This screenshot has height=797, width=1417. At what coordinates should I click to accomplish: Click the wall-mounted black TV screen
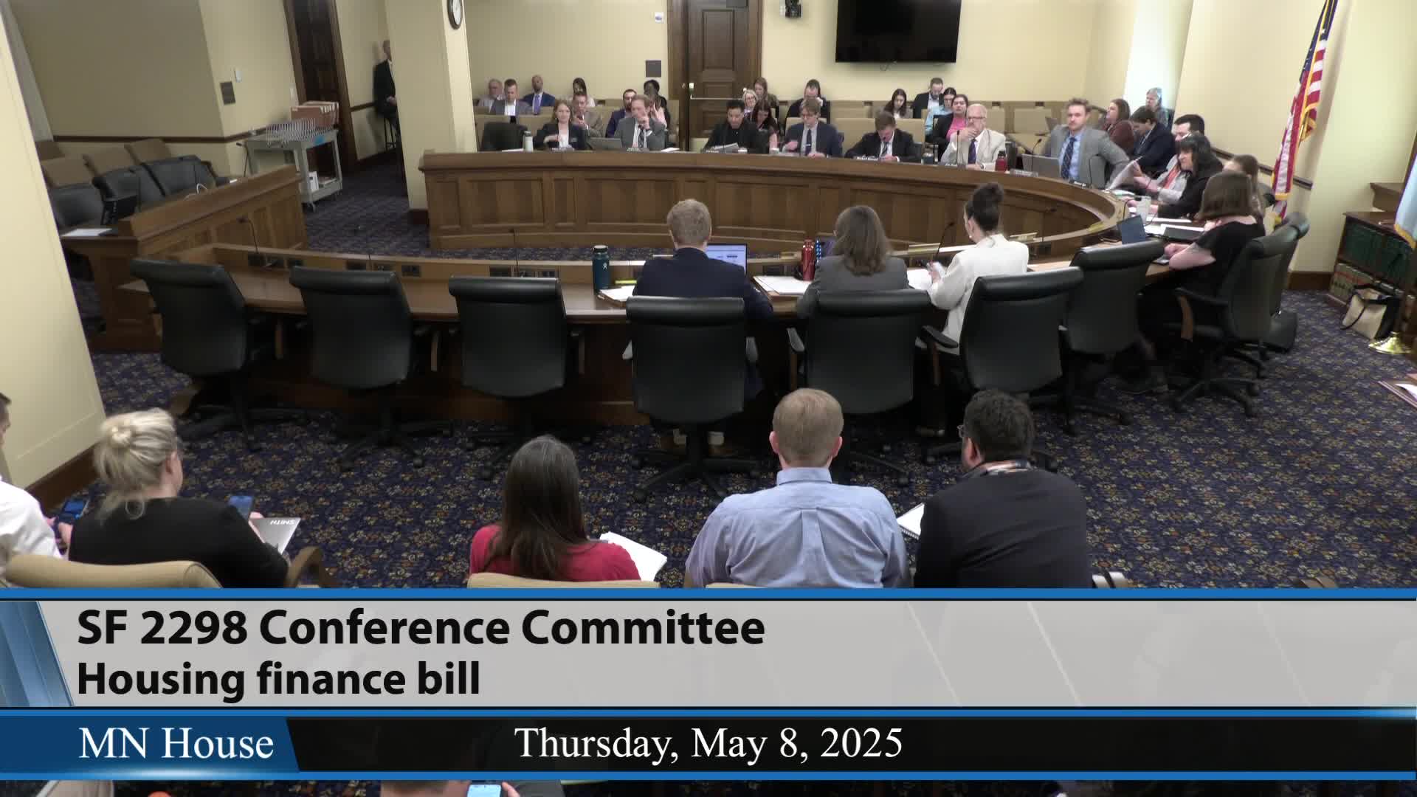pos(897,30)
